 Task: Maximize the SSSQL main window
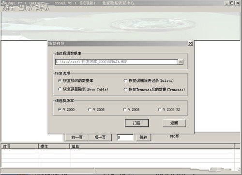click(x=232, y=3)
